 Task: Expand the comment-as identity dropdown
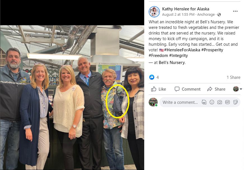click(x=238, y=89)
